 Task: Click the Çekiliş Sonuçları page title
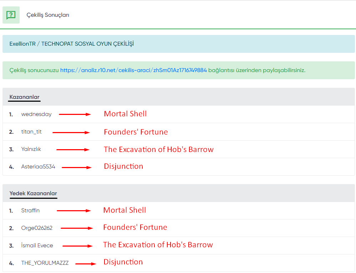coord(48,15)
